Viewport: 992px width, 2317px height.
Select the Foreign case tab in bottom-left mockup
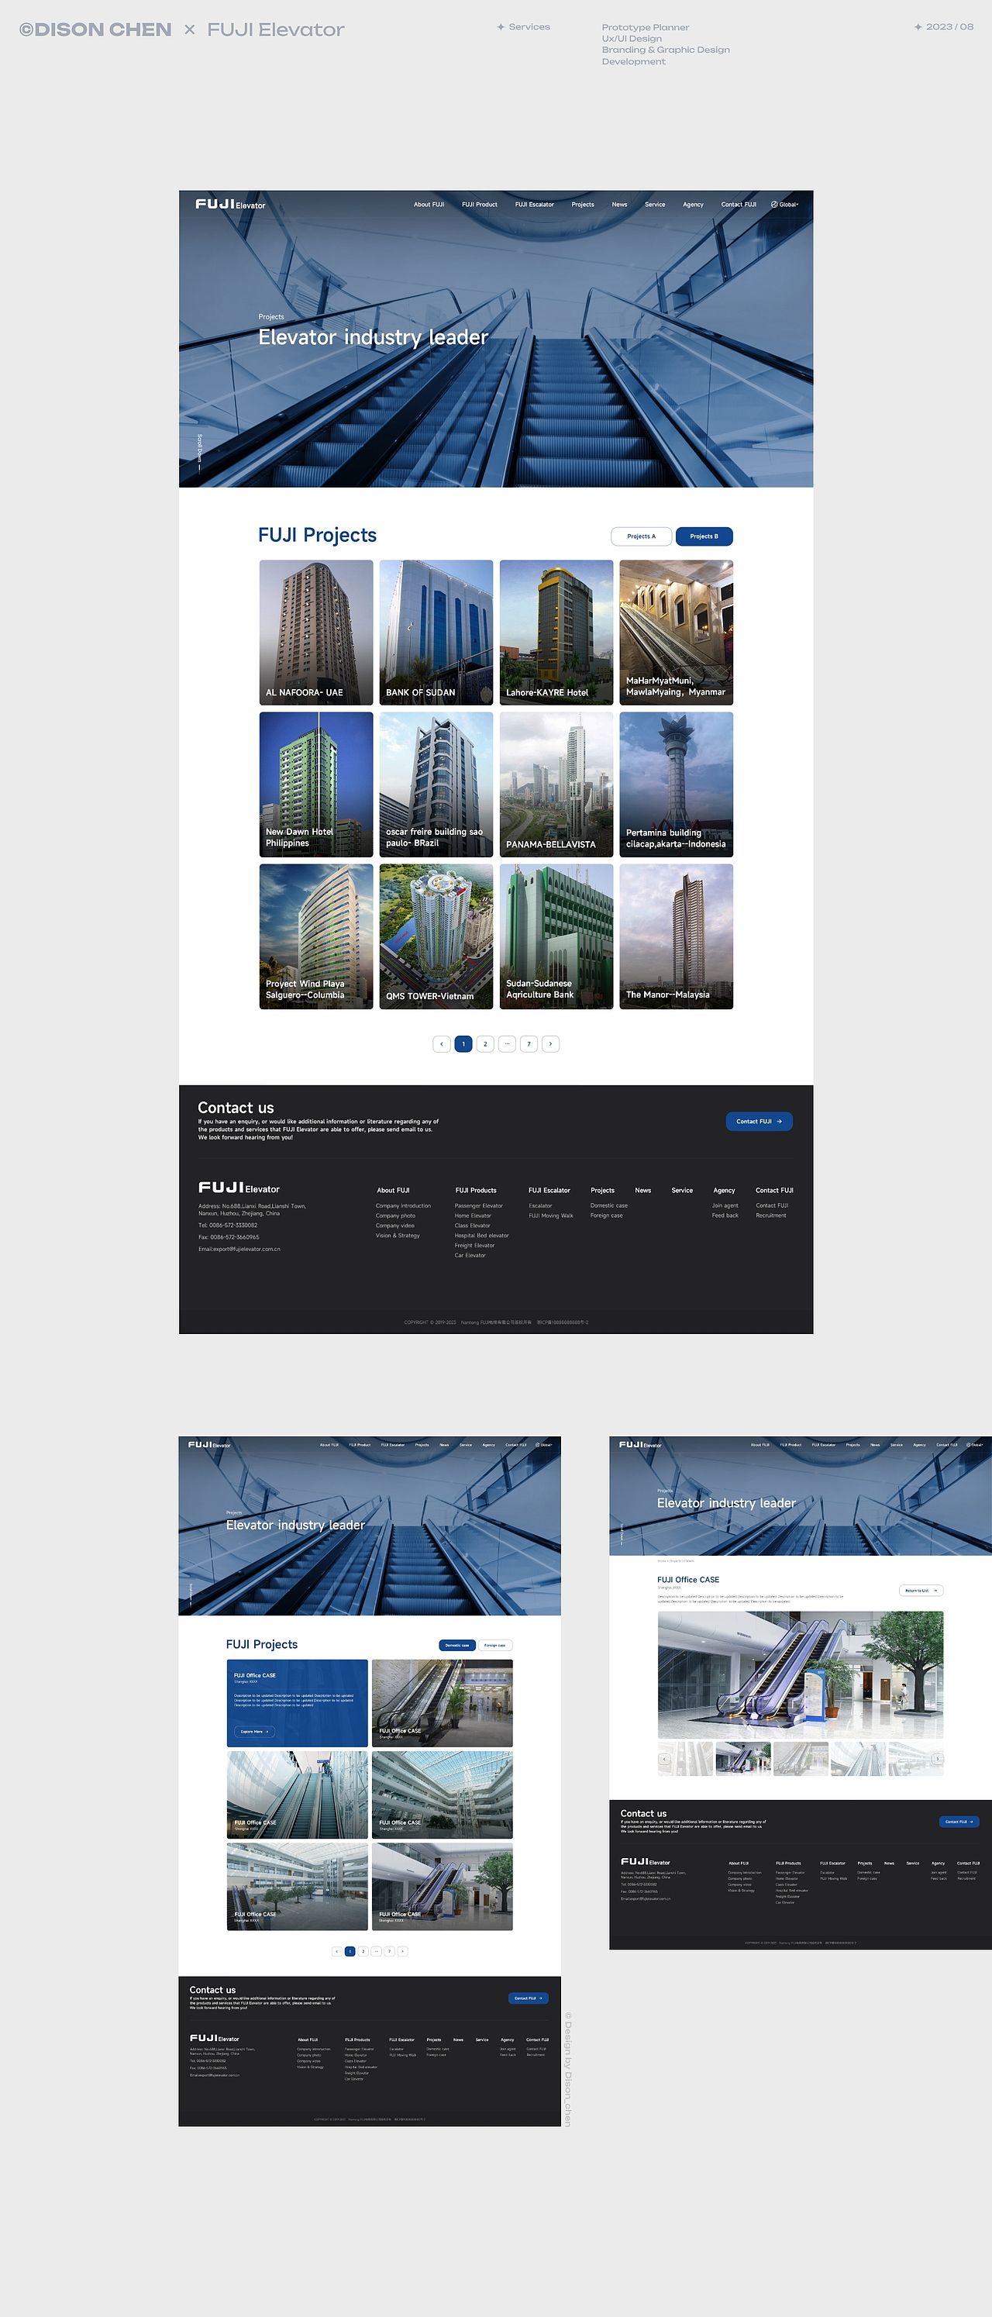pyautogui.click(x=494, y=1645)
